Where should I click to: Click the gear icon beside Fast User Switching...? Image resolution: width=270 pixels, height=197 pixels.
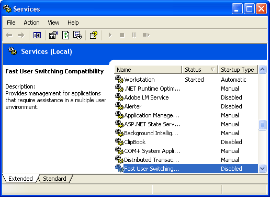tap(119, 168)
